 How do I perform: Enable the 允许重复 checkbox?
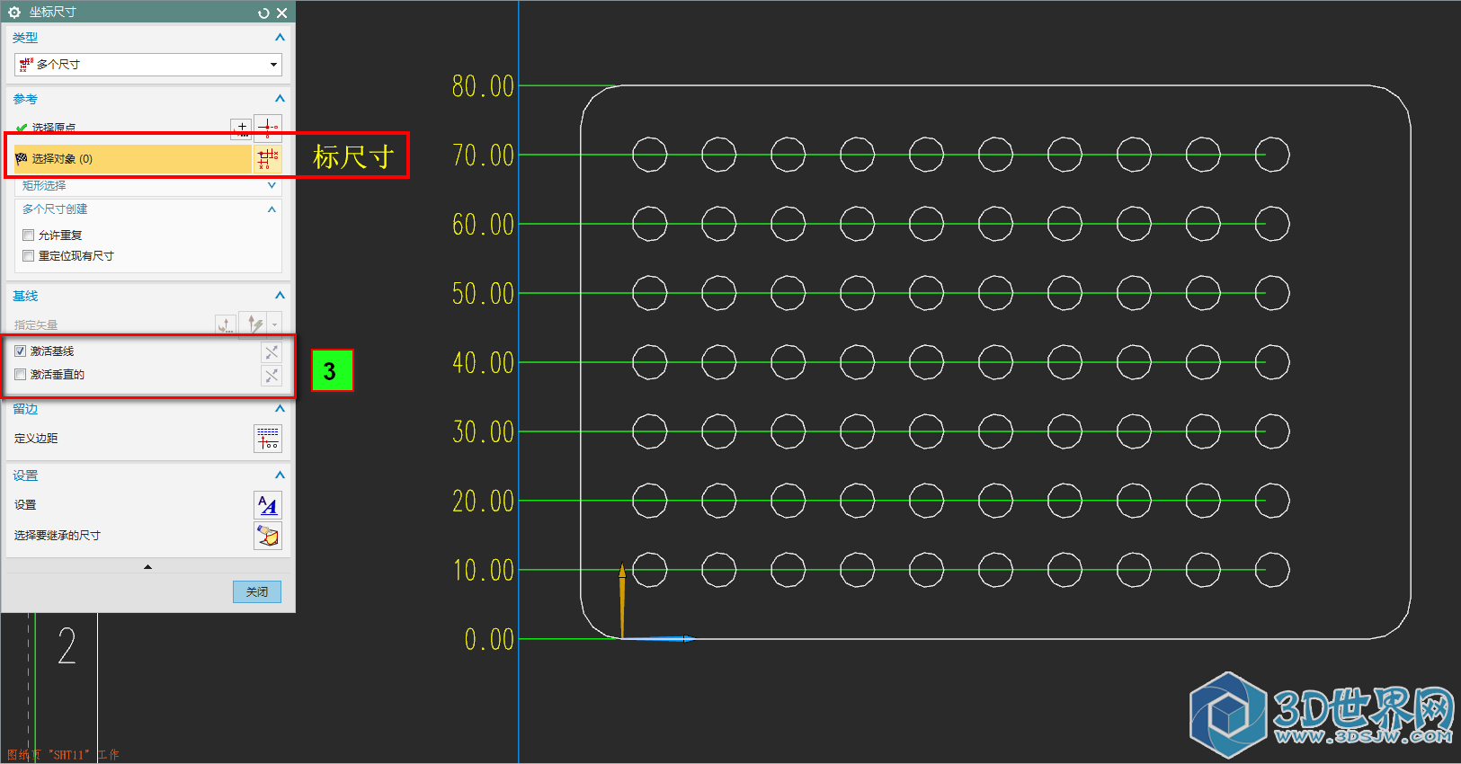pos(29,235)
